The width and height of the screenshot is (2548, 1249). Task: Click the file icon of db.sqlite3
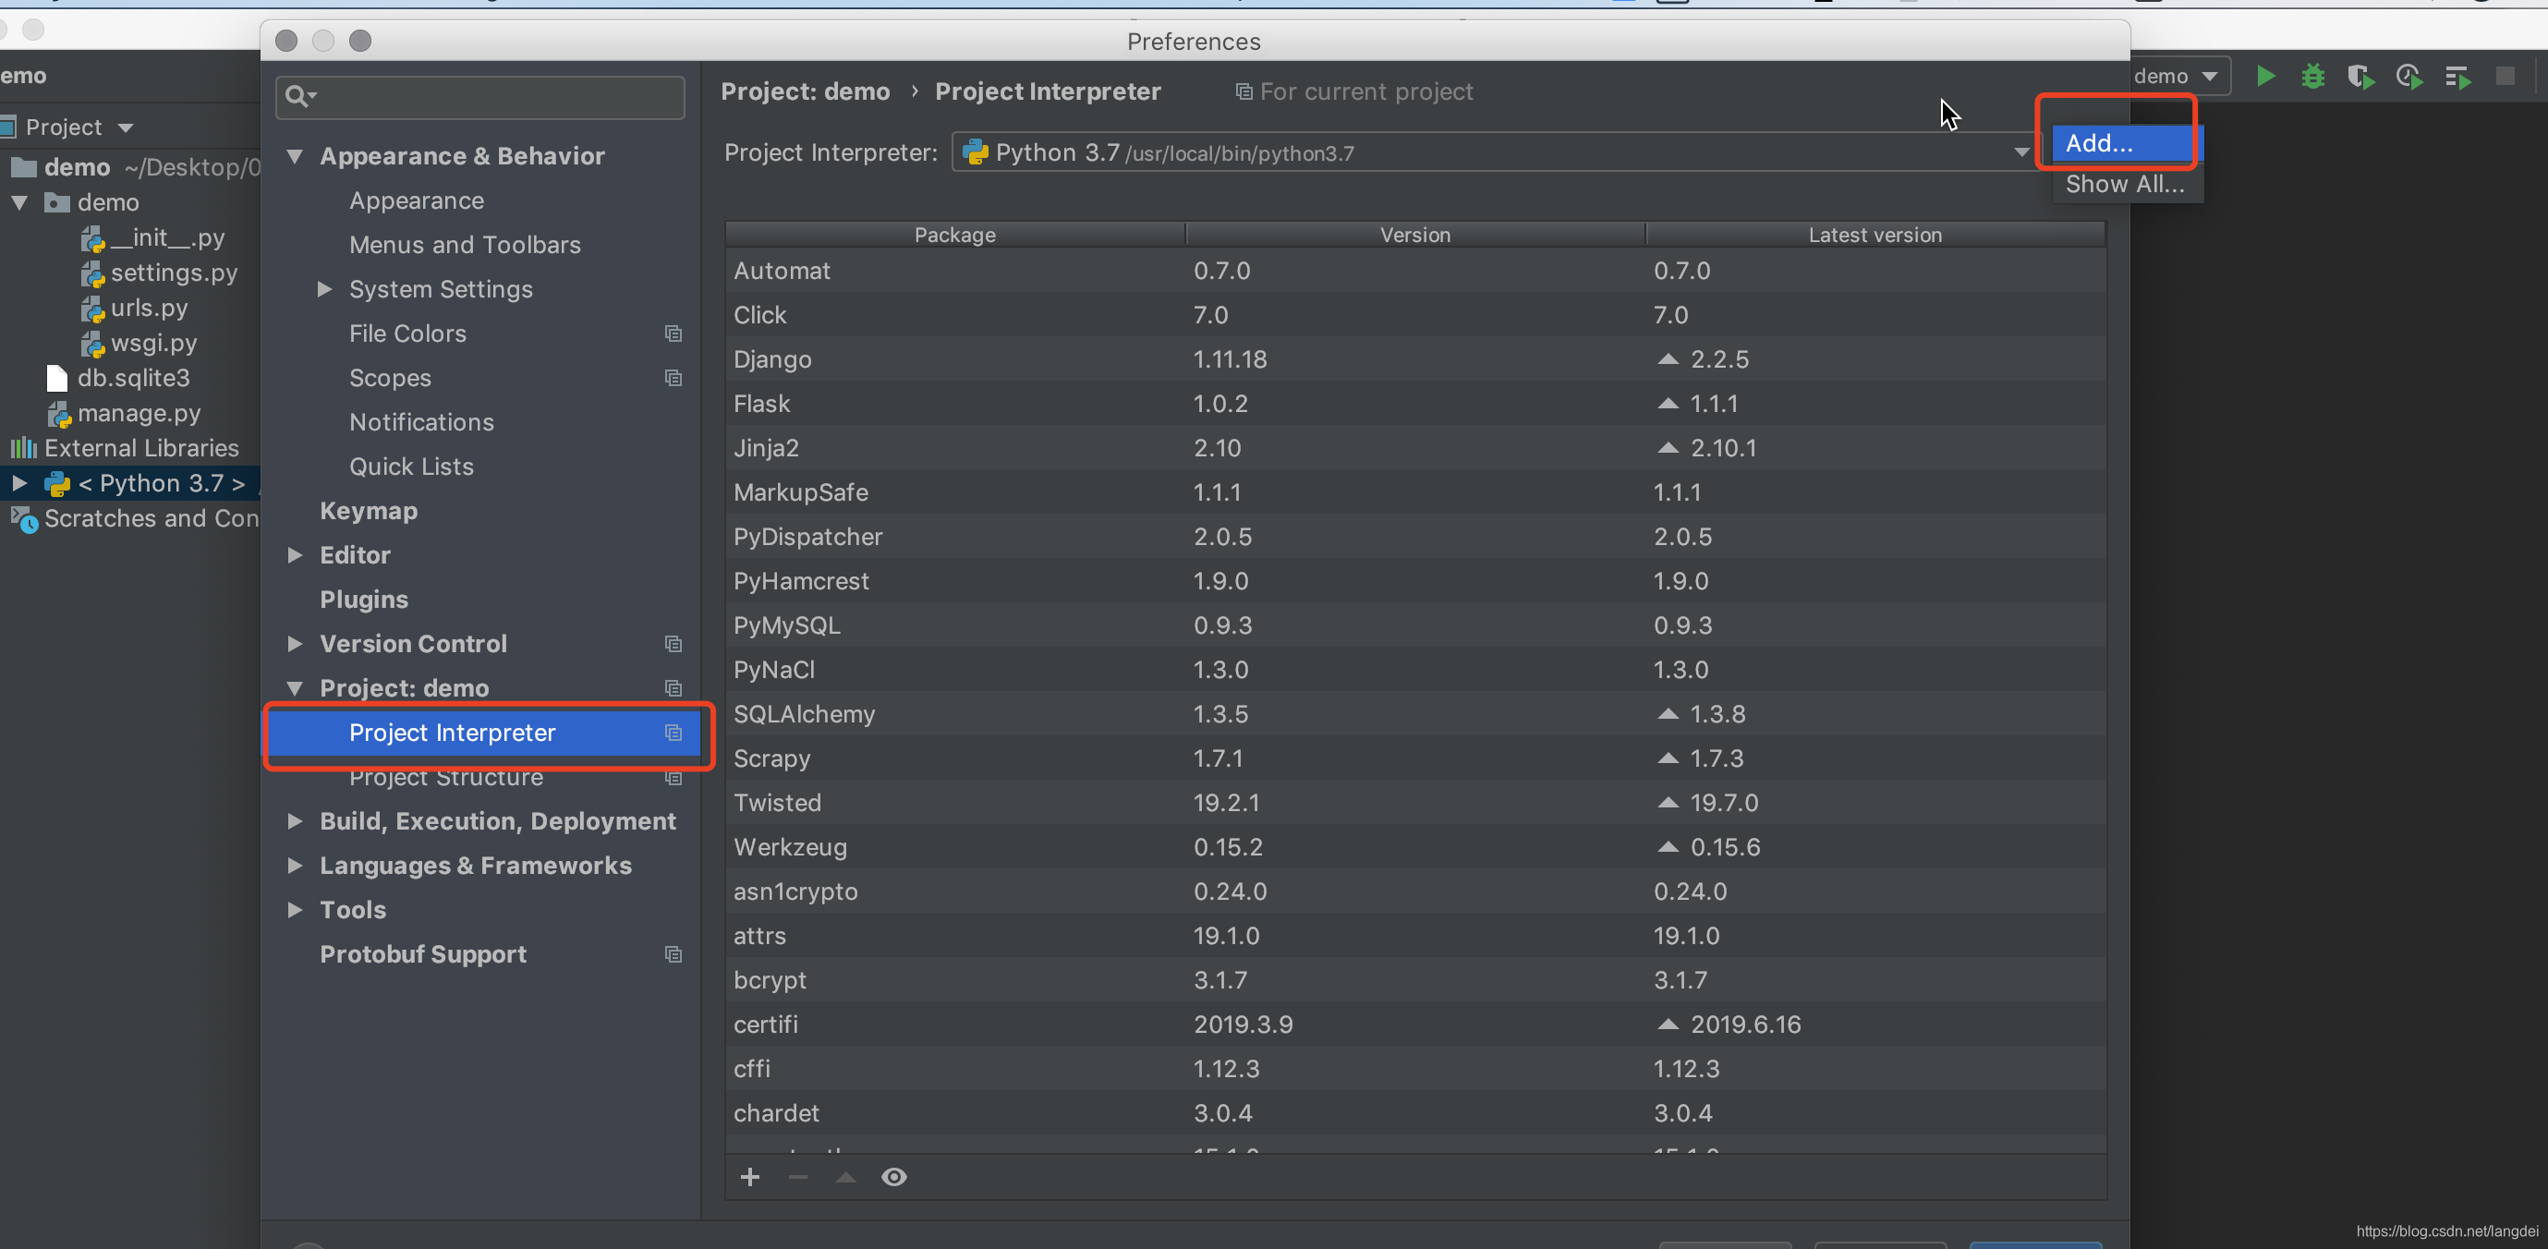tap(57, 379)
